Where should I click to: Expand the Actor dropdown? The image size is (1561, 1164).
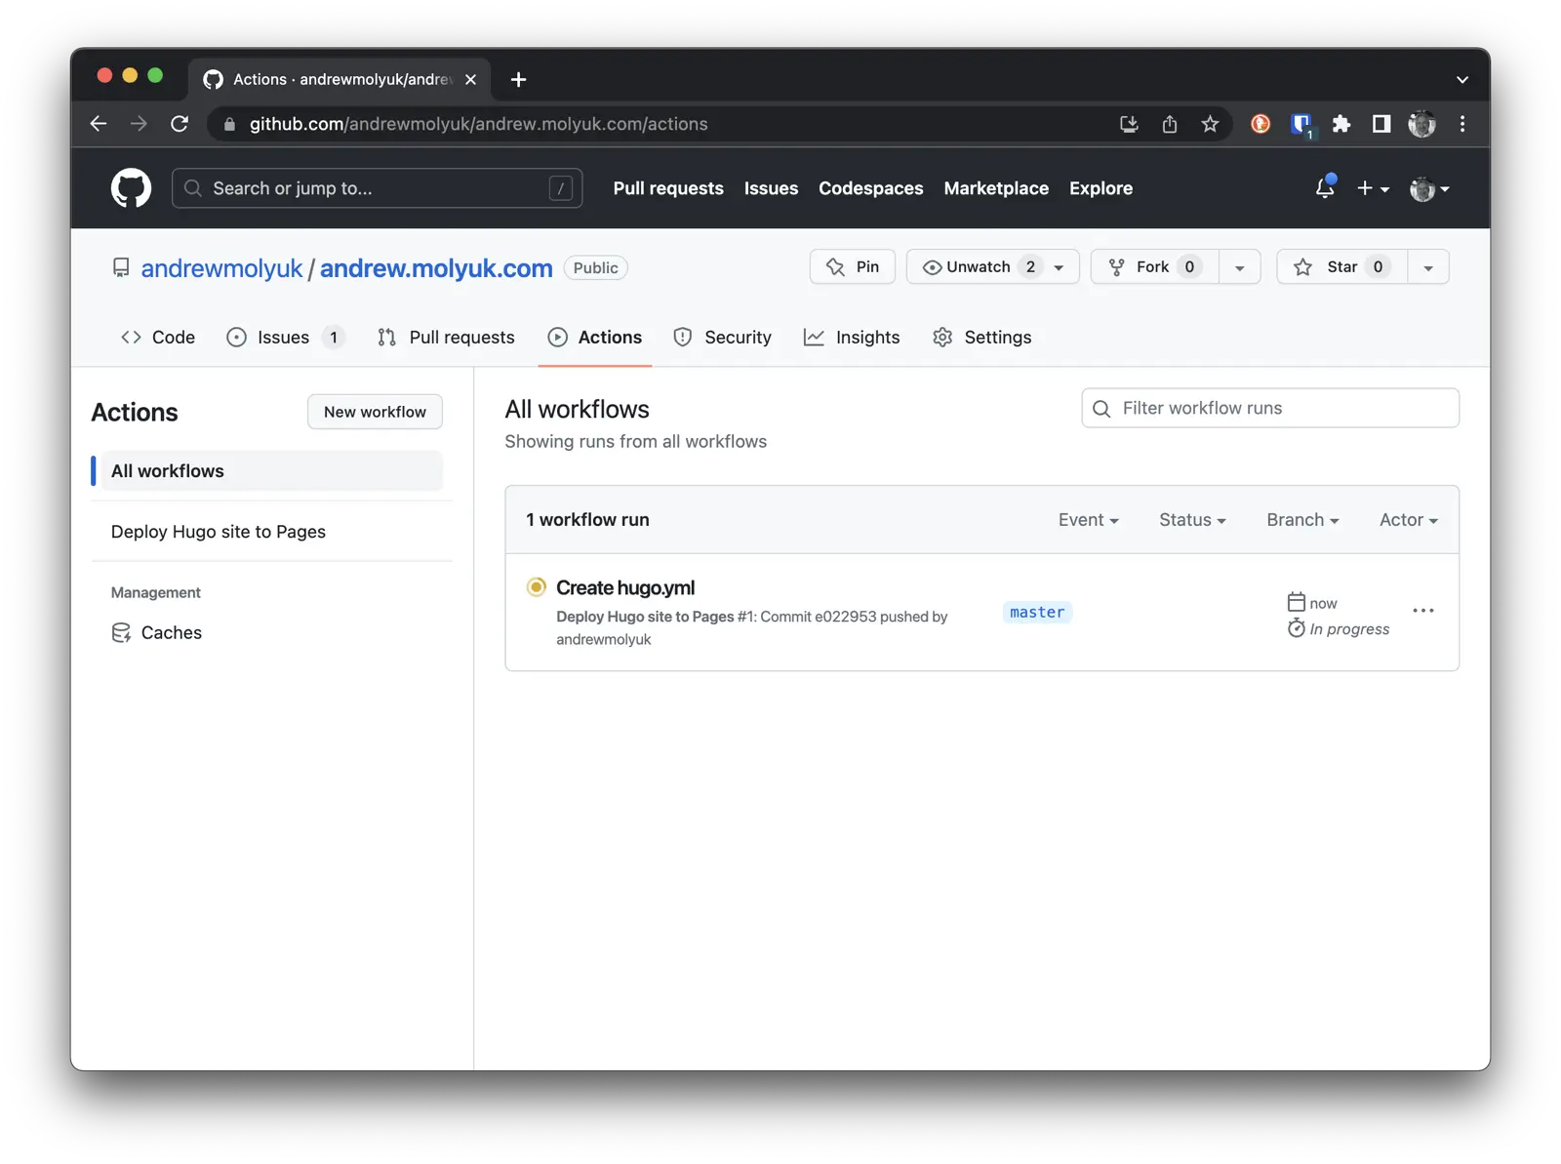click(1407, 520)
